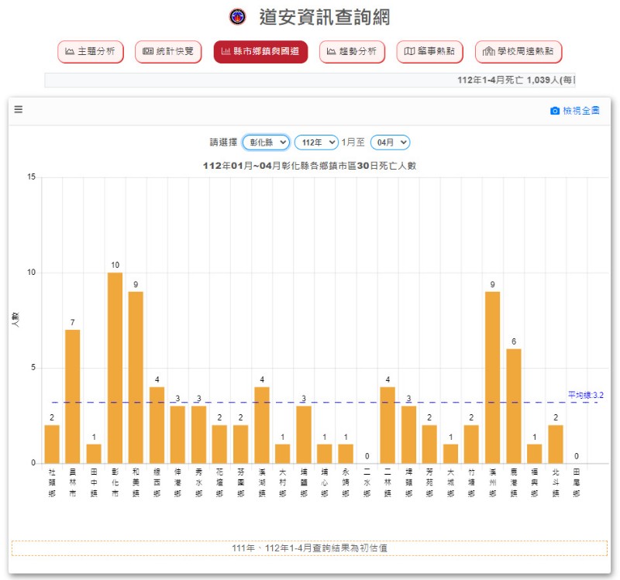
Task: Expand the 04月 end month dropdown
Action: click(390, 142)
